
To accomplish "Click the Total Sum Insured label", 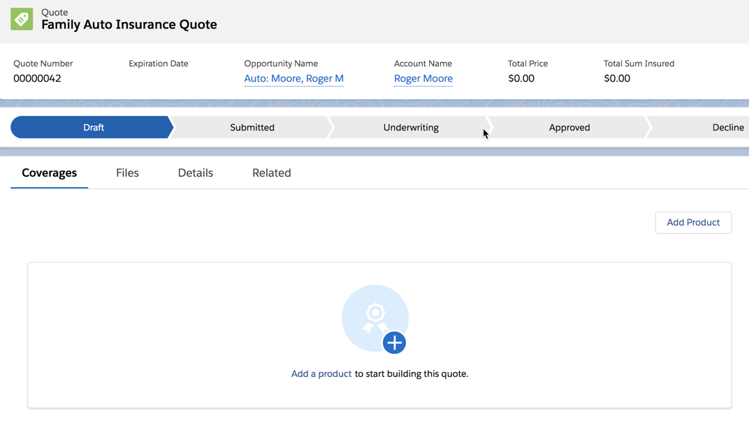I will 639,64.
